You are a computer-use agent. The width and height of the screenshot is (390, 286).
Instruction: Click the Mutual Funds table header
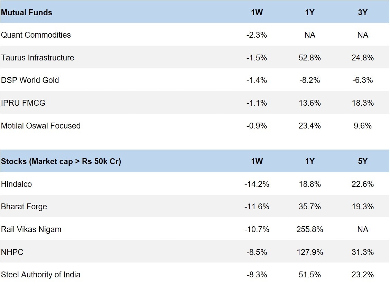click(x=27, y=12)
